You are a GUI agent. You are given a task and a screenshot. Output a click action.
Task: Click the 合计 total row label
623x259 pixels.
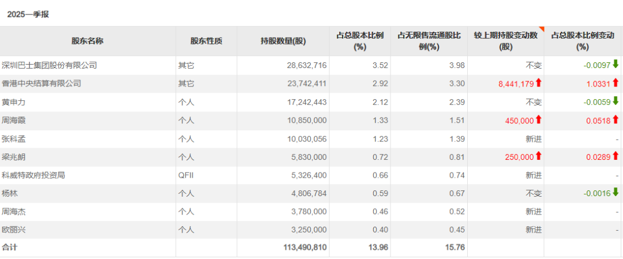click(x=10, y=247)
